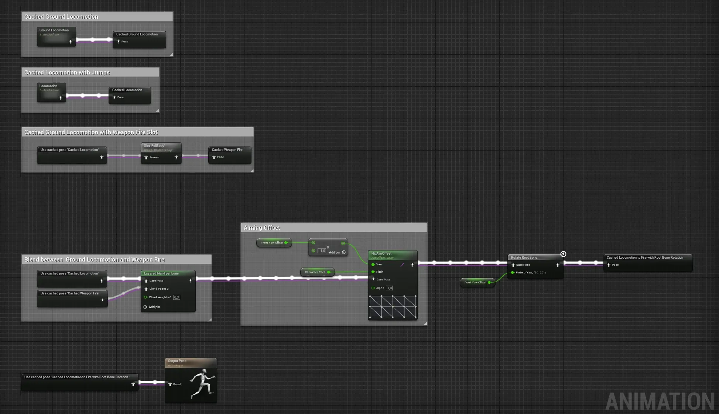719x414 pixels.
Task: Click Root Yaw Offset variable pin in Aiming Offset
Action: coord(286,242)
